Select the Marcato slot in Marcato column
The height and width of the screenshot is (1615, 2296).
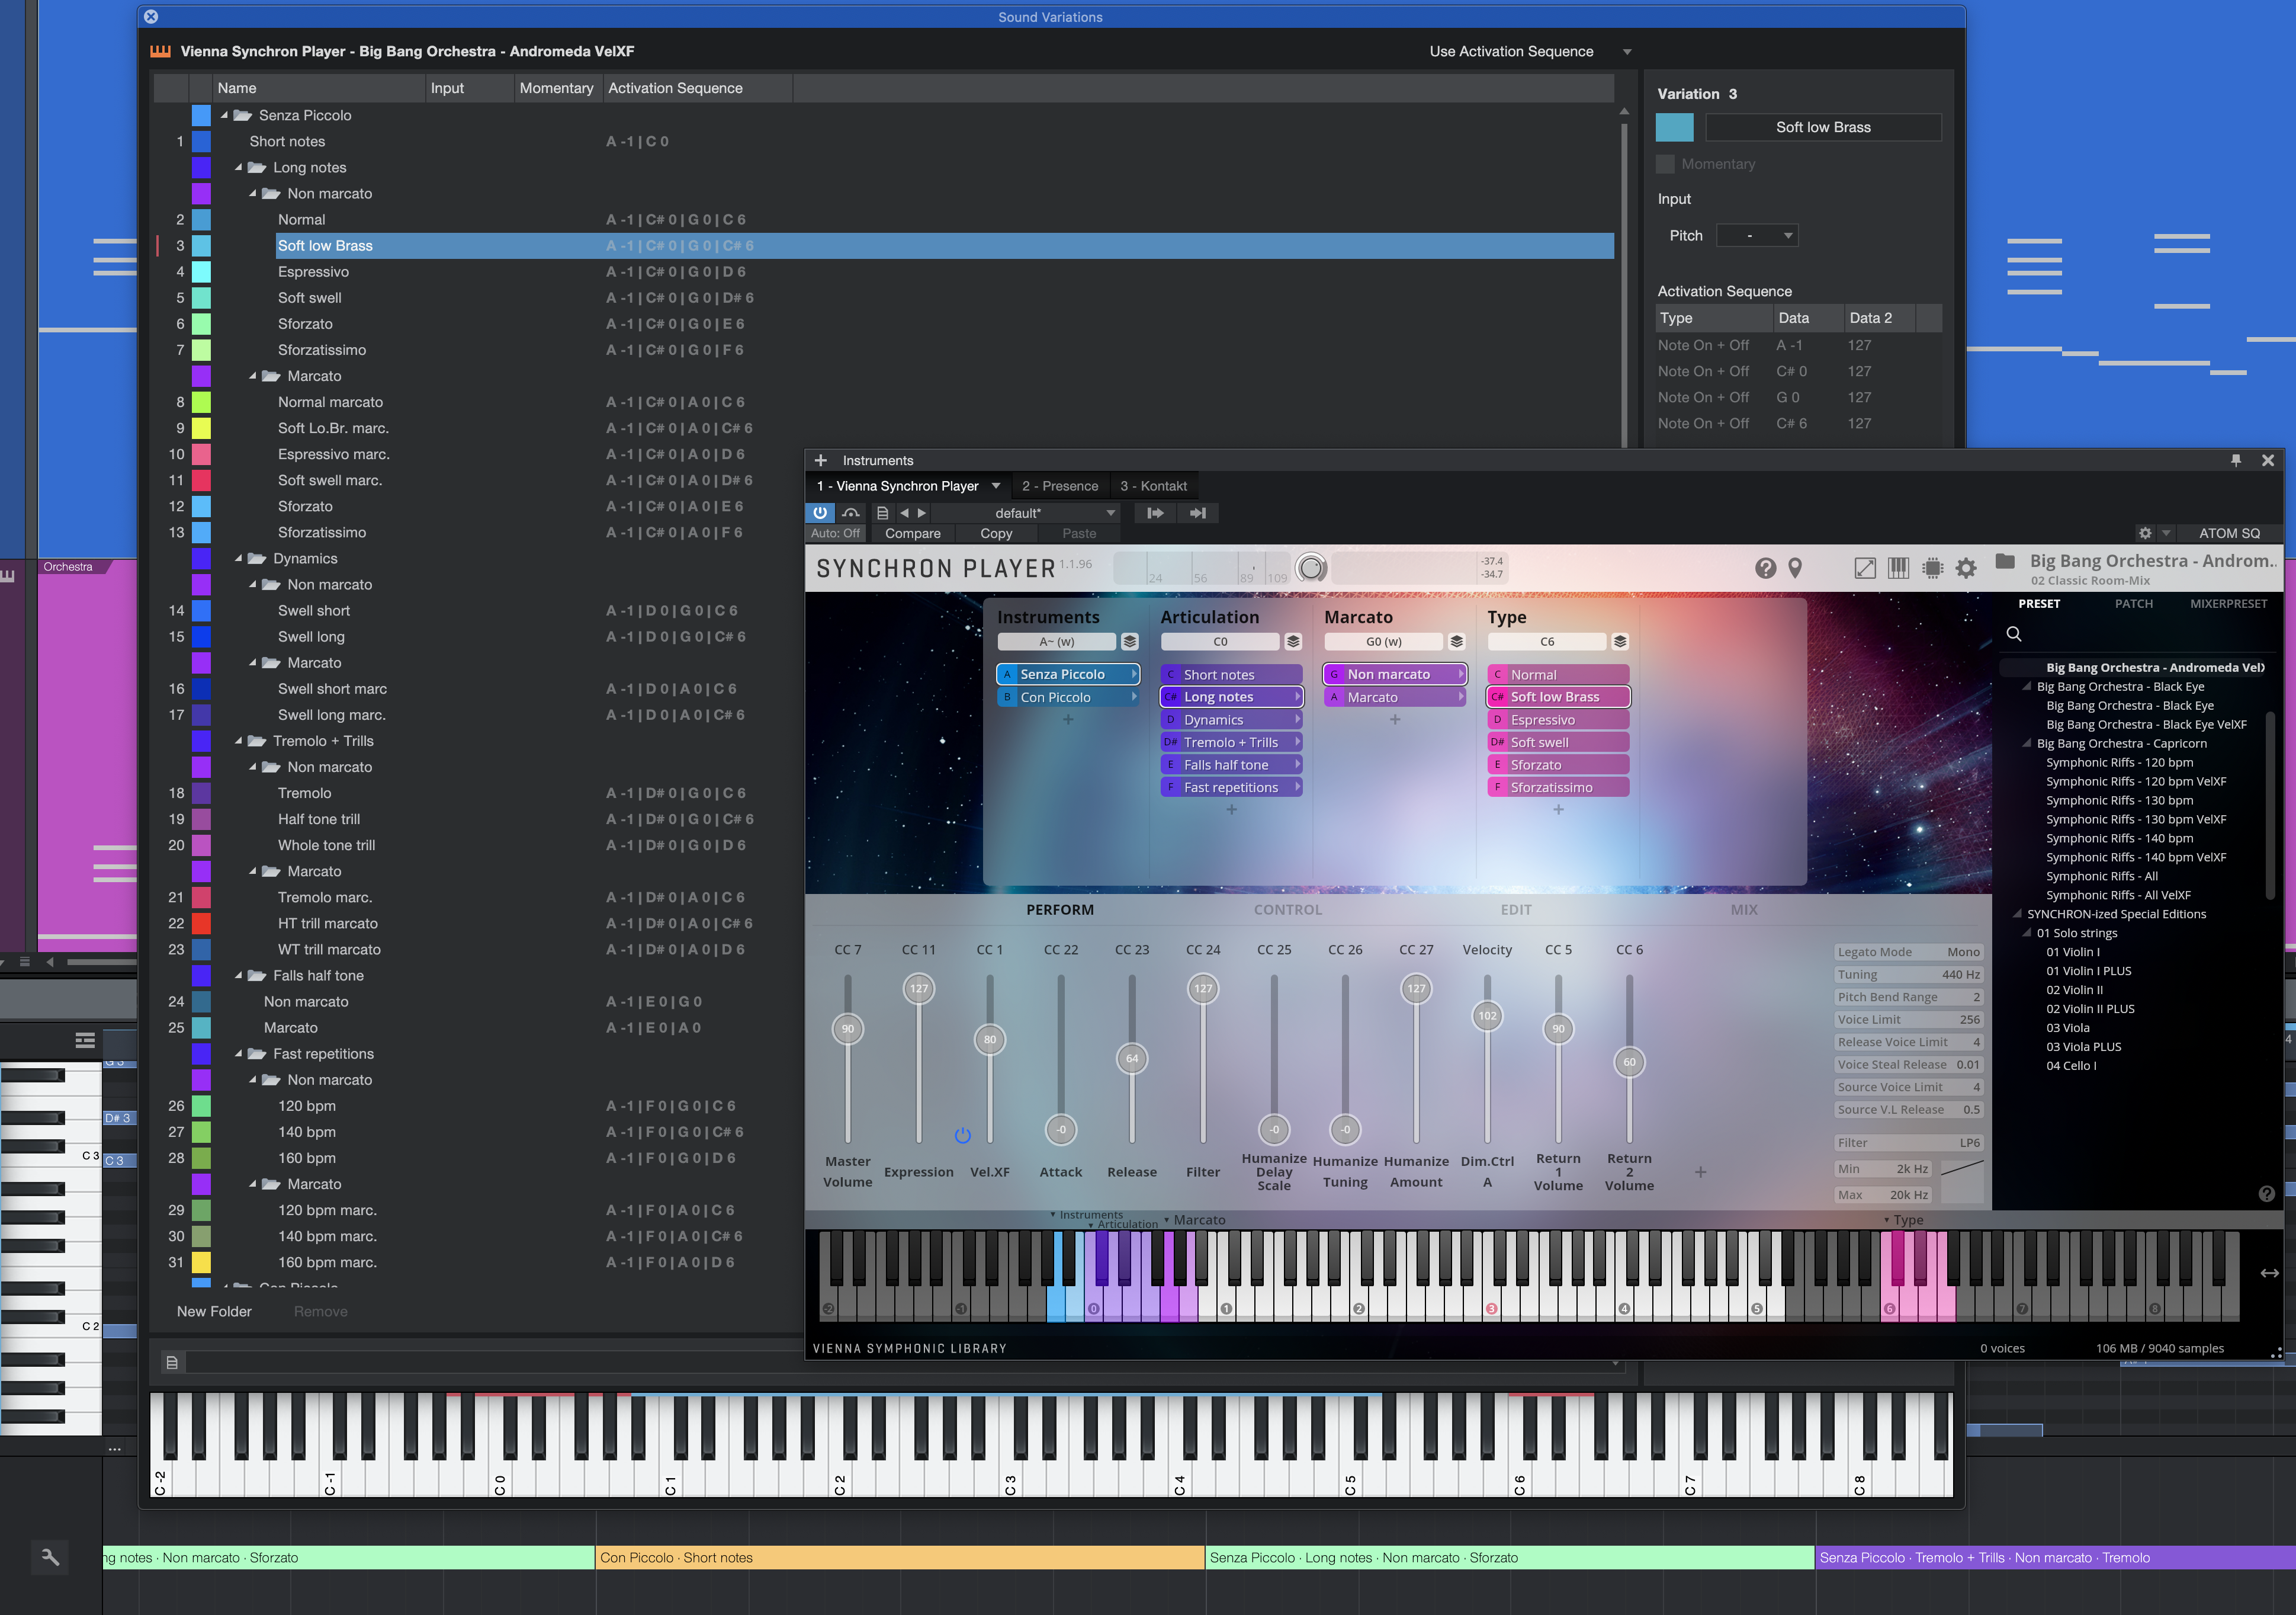pyautogui.click(x=1394, y=697)
